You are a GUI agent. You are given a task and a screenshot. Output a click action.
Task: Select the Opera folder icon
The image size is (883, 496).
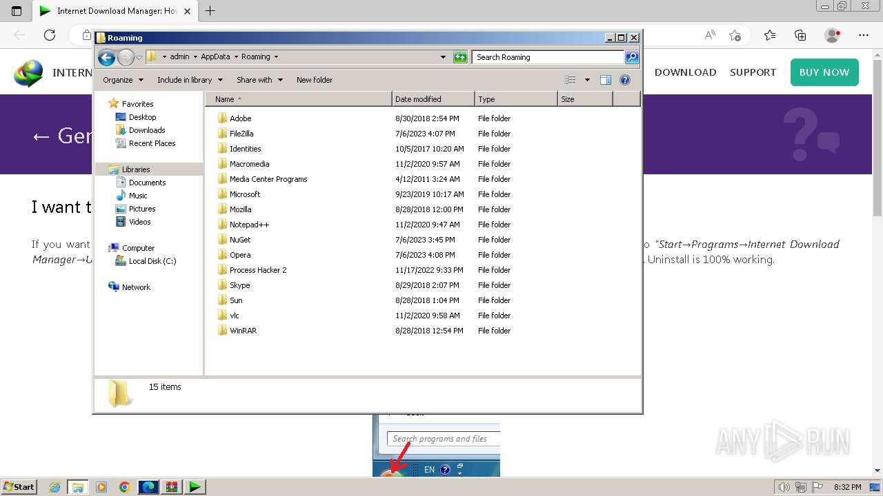click(222, 255)
